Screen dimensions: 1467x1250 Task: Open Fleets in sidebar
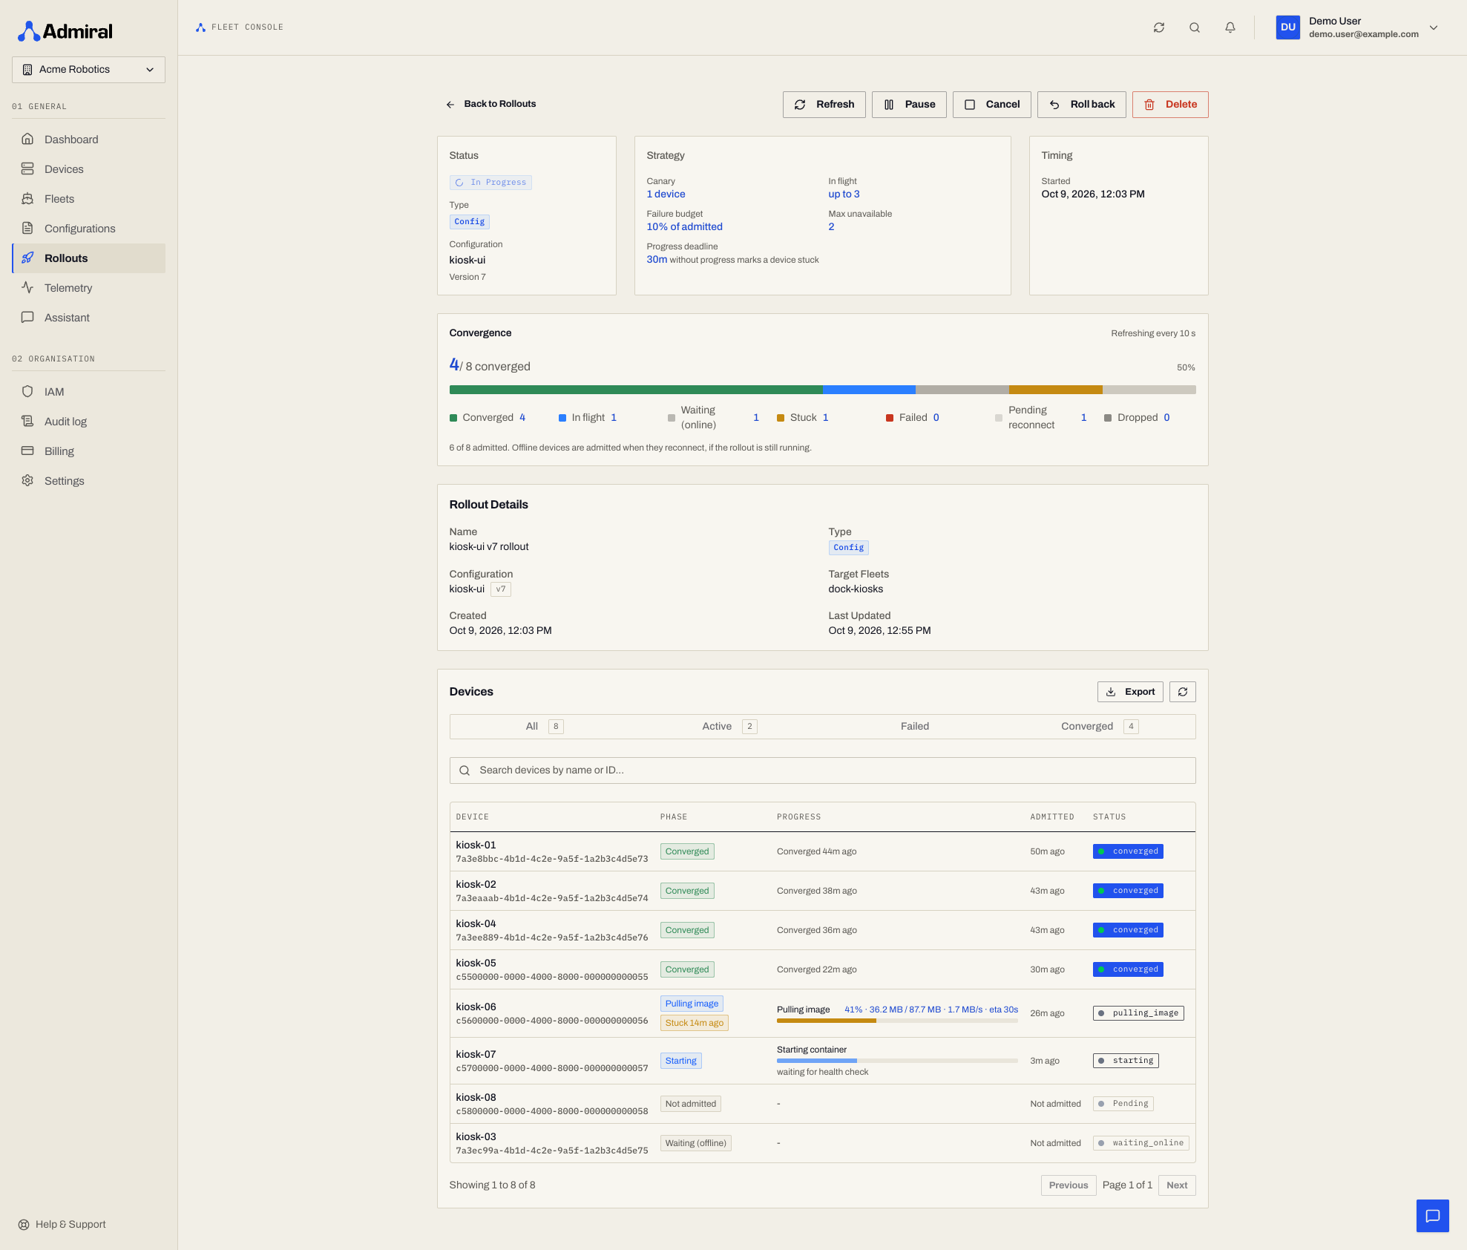88,199
